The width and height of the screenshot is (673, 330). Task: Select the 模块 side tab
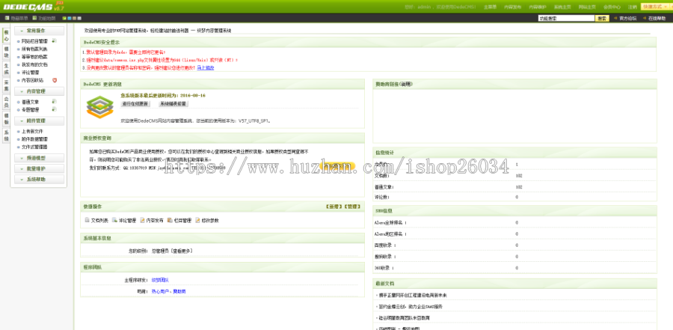[6, 52]
